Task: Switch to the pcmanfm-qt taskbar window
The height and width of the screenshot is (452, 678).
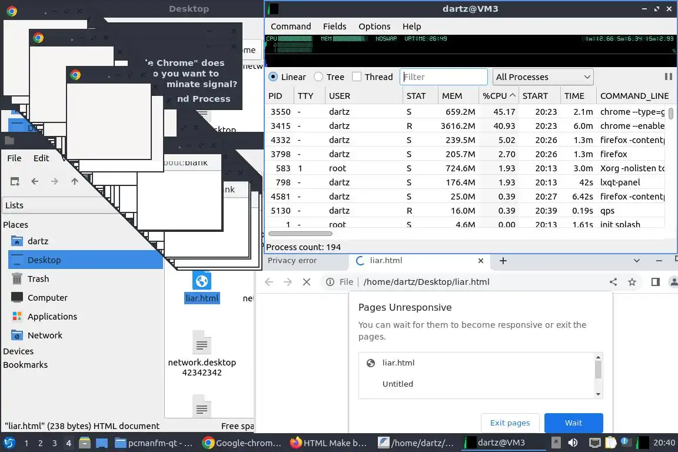Action: 154,443
